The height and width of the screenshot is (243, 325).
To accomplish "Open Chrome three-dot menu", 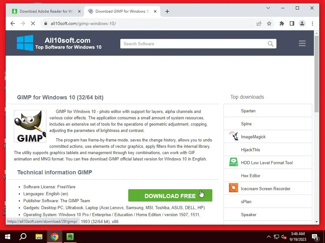I will point(312,23).
